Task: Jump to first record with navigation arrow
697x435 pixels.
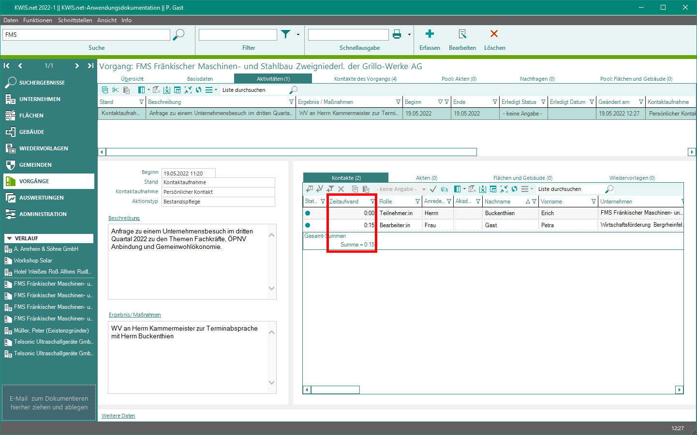Action: point(7,66)
